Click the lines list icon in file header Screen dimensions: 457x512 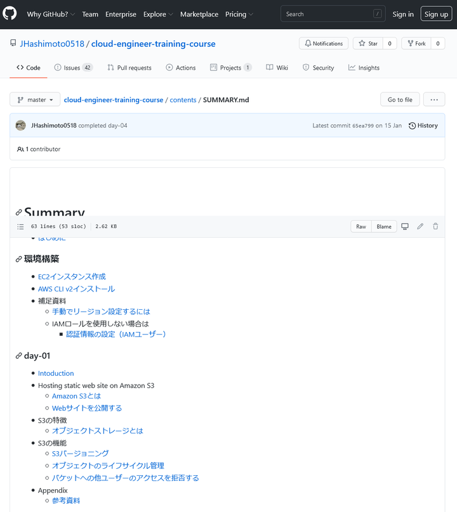pos(21,226)
